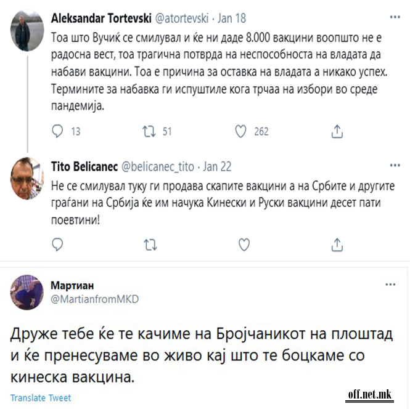Like Tito Belicanec's tweet

click(244, 245)
